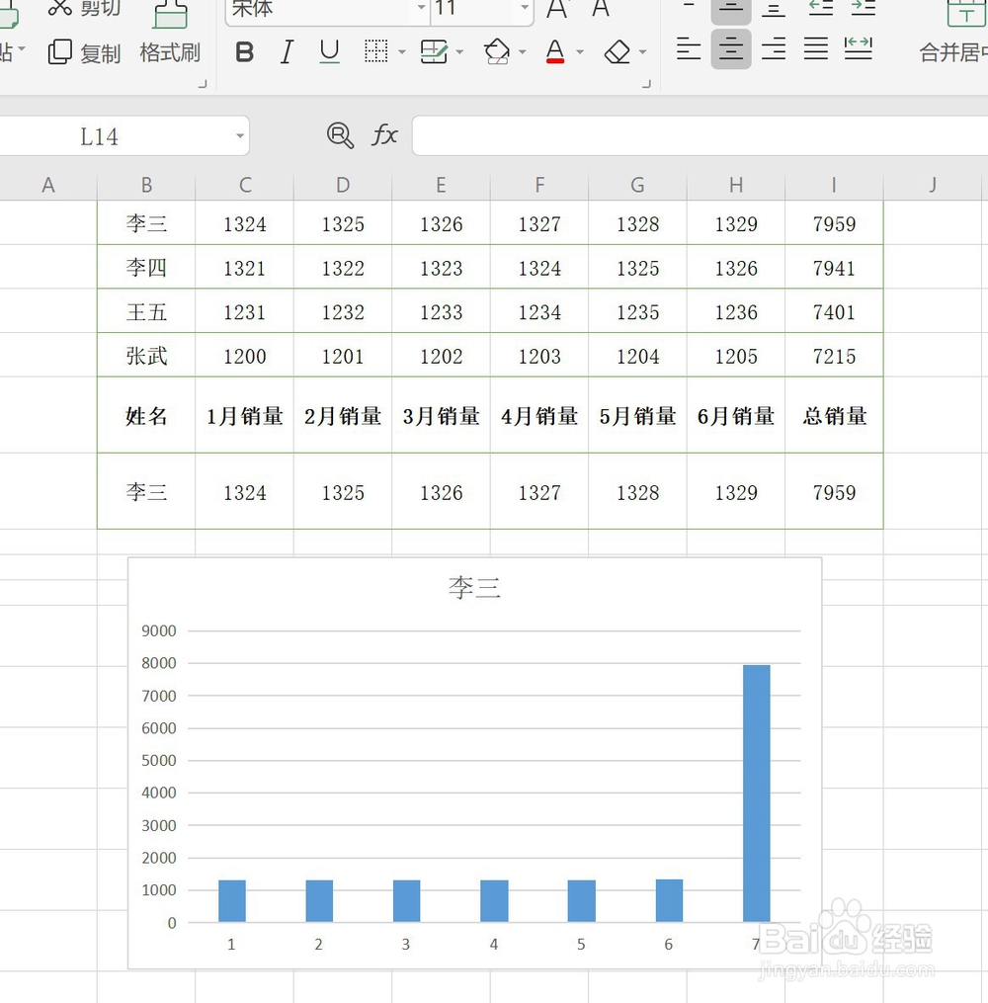Open the font color red swatch
988x1003 pixels.
pos(554,52)
